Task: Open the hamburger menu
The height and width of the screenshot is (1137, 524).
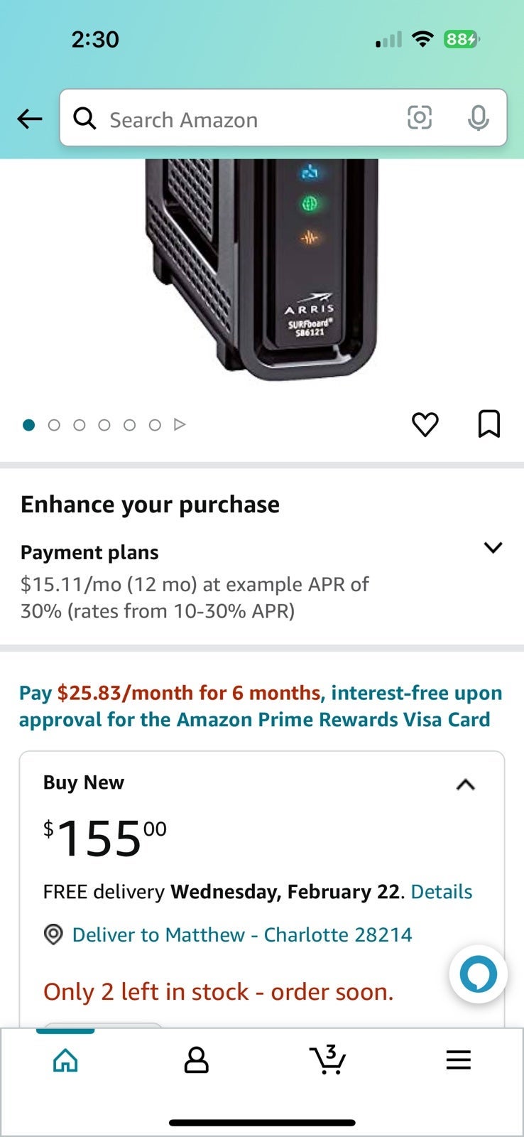Action: pyautogui.click(x=459, y=1060)
